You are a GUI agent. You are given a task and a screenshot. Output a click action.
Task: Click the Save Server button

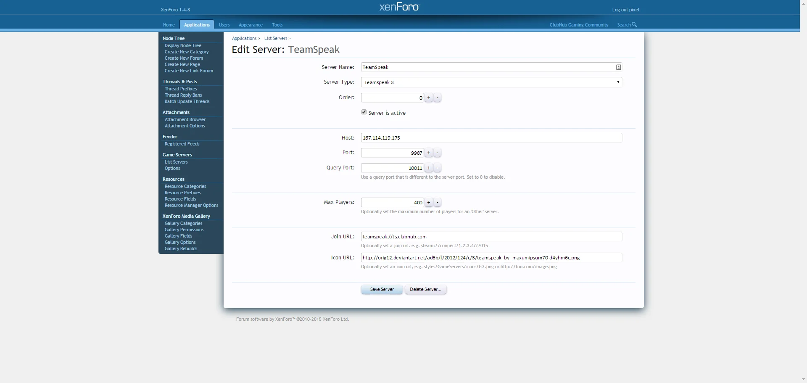tap(382, 290)
